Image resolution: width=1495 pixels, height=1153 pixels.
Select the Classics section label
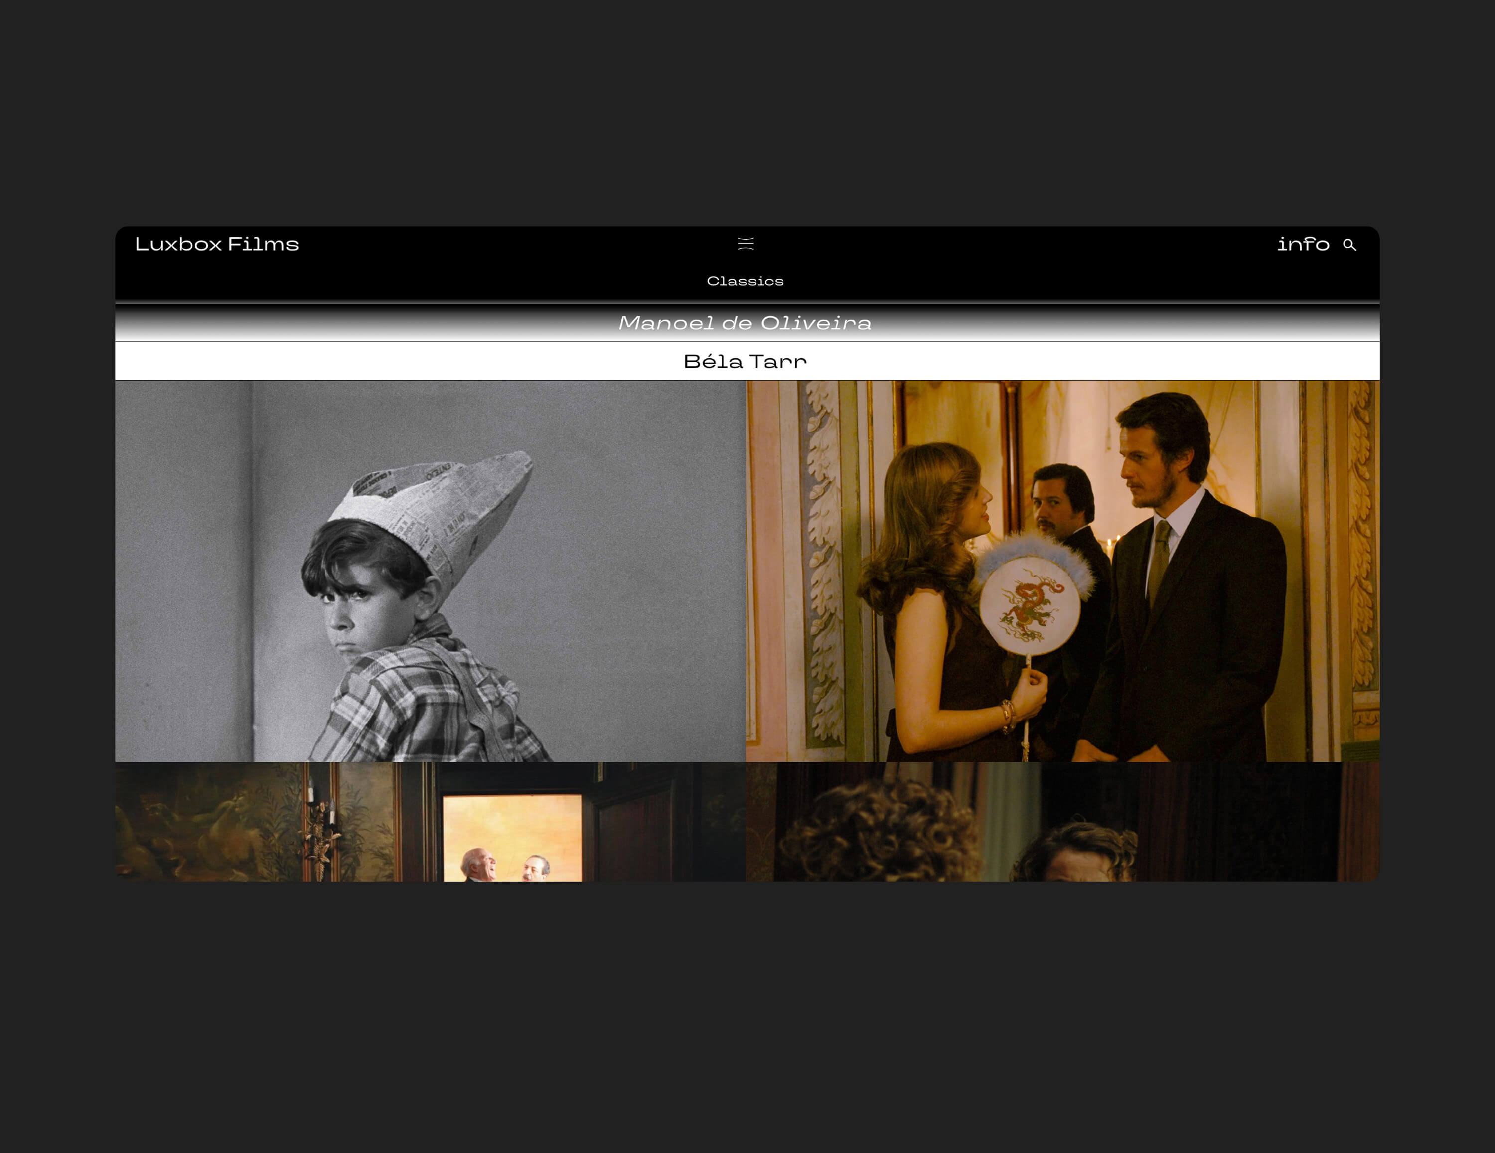pos(745,281)
